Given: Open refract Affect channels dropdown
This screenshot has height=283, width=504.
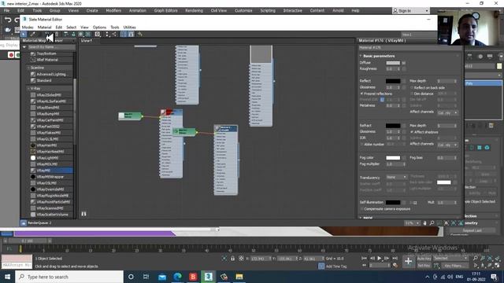Looking at the screenshot, I should [x=448, y=145].
